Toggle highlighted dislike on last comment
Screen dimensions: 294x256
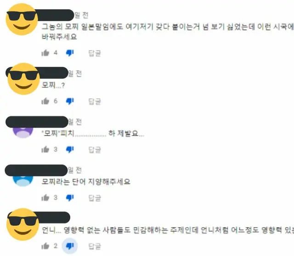coord(70,246)
